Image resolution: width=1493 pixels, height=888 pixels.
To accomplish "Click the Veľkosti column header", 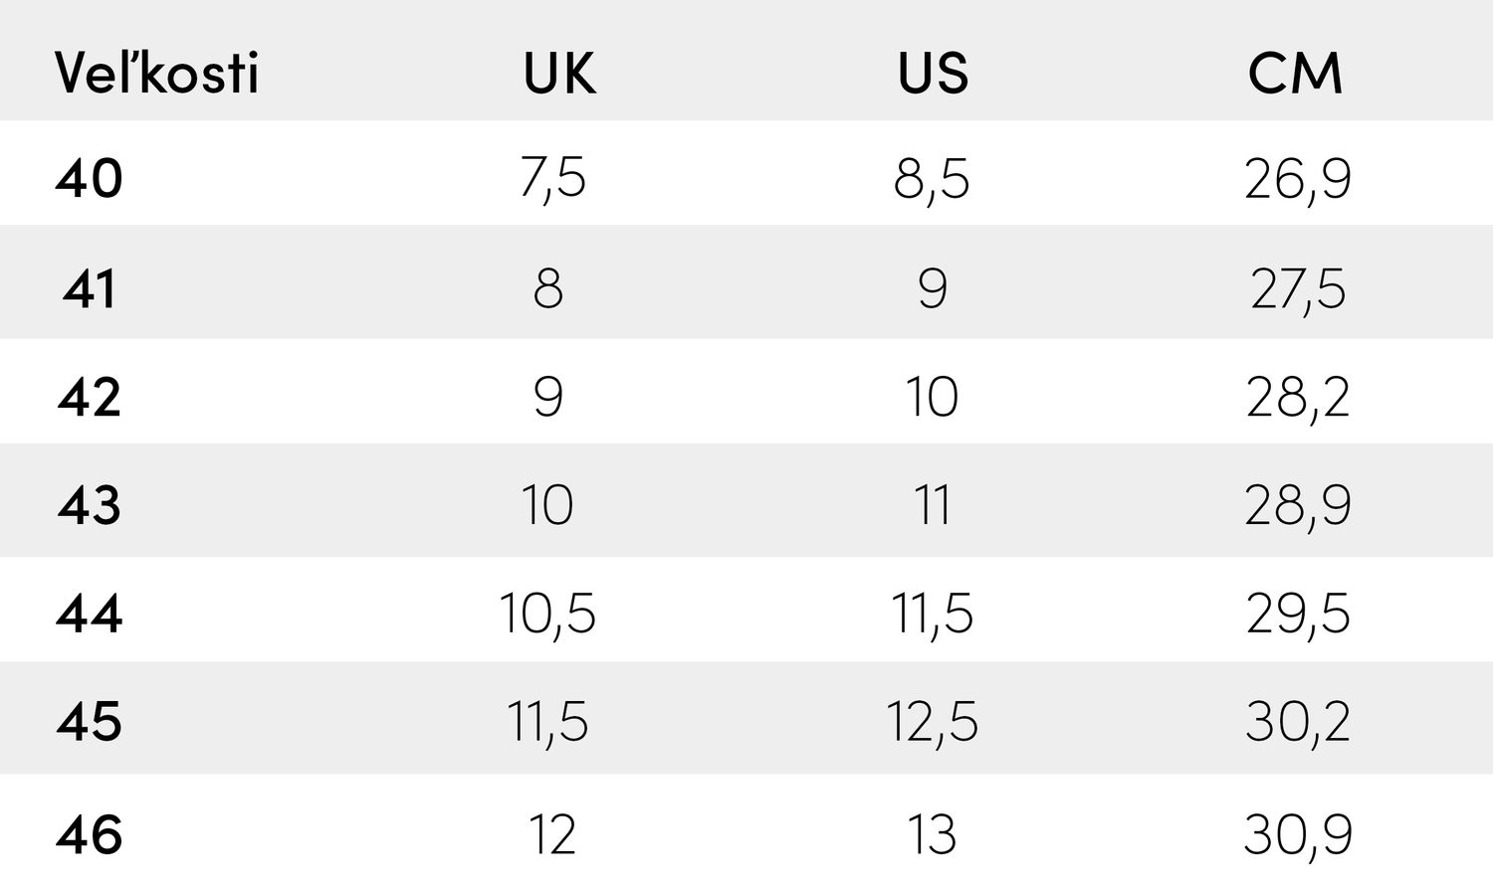I will click(156, 73).
